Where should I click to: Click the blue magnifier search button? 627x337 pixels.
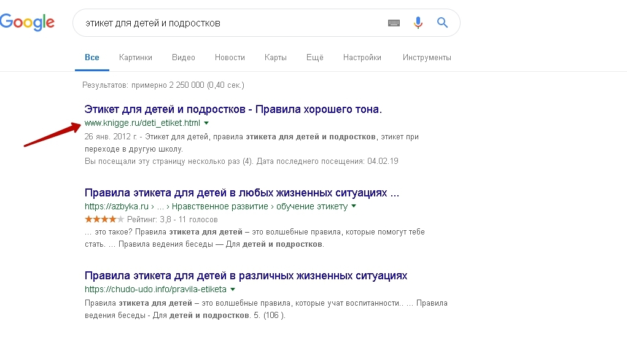point(442,22)
